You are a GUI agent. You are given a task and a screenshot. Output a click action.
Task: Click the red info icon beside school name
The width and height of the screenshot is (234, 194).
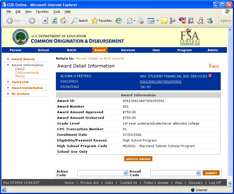(x=210, y=76)
